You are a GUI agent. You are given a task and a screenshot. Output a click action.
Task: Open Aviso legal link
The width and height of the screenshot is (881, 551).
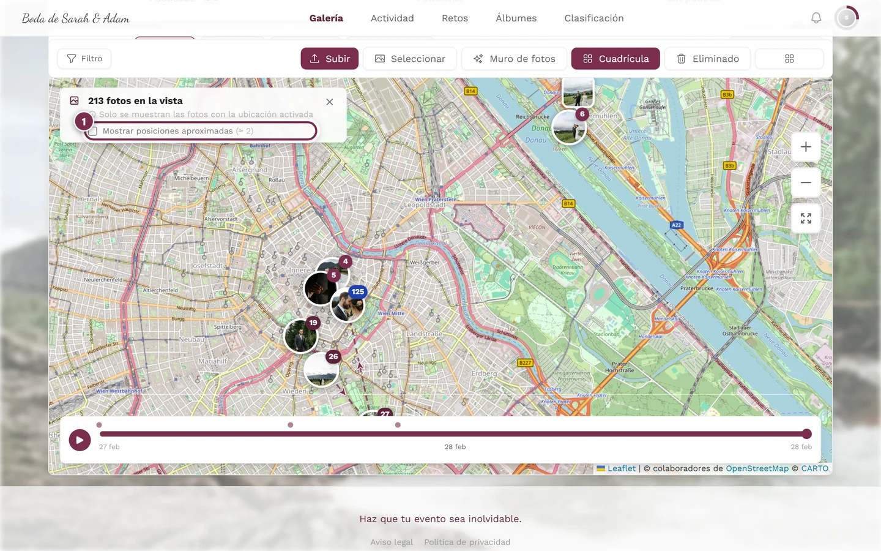tap(392, 542)
